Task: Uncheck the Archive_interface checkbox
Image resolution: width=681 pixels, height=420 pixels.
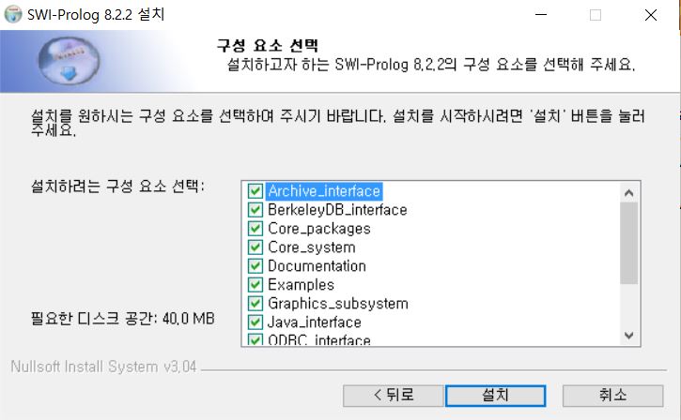Action: coord(255,191)
